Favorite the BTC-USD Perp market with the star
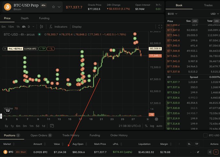 click(53, 7)
